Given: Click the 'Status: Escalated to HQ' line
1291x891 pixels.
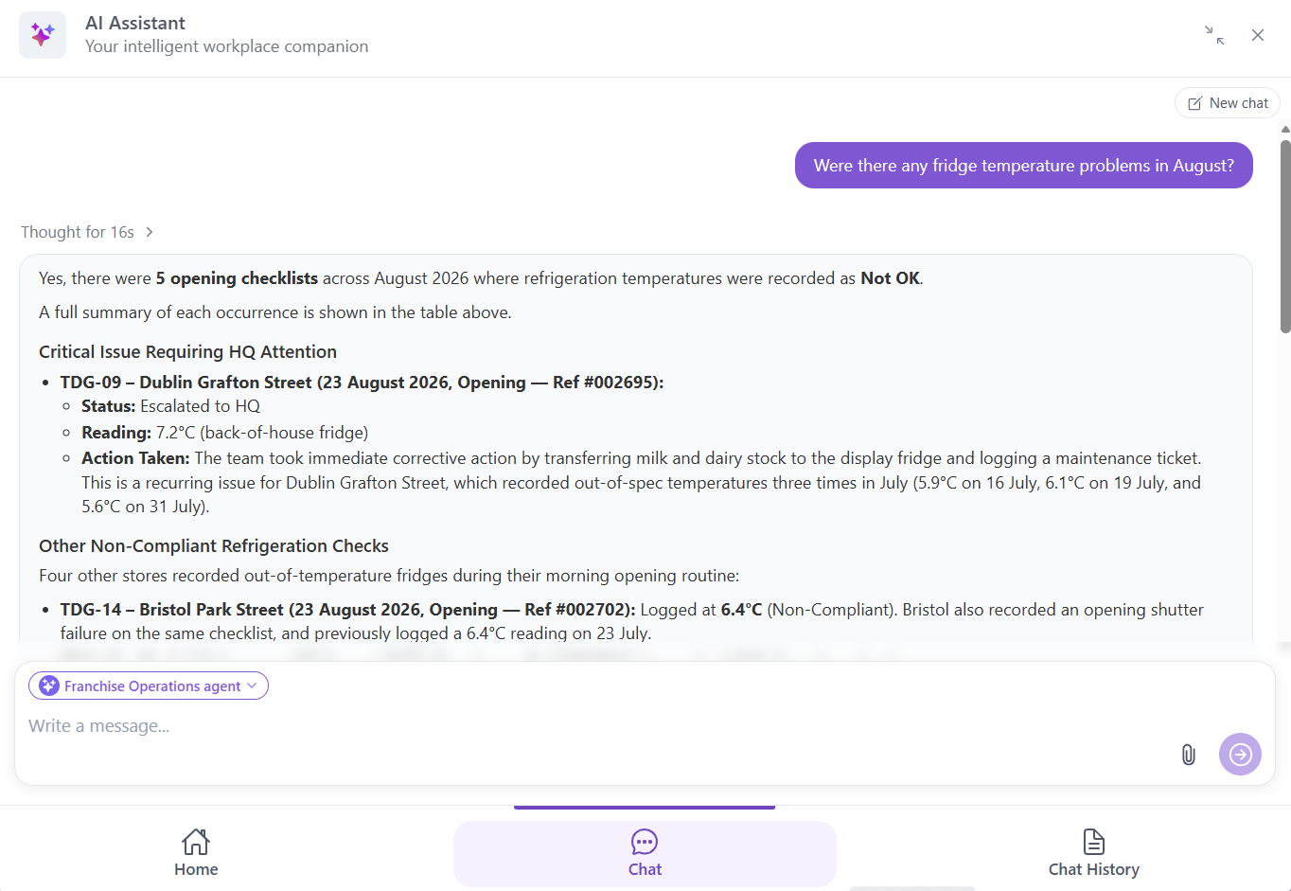Looking at the screenshot, I should click(x=170, y=406).
